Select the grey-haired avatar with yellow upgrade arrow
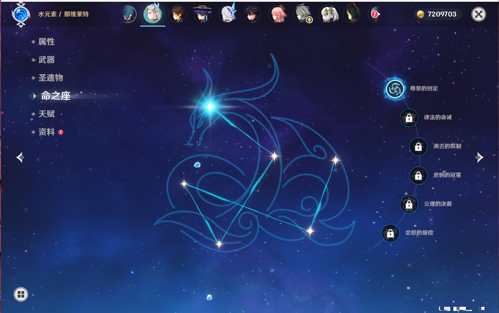499x313 pixels. click(303, 14)
